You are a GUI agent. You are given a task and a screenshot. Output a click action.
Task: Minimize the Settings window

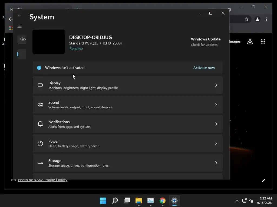click(x=198, y=13)
